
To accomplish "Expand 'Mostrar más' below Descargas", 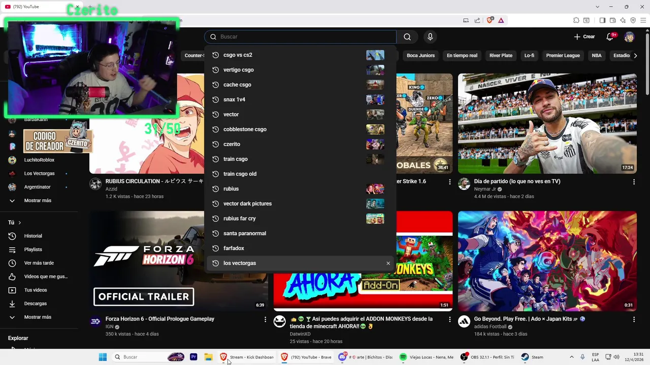I will 38,317.
